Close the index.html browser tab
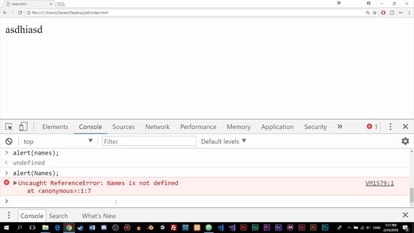 pos(50,4)
